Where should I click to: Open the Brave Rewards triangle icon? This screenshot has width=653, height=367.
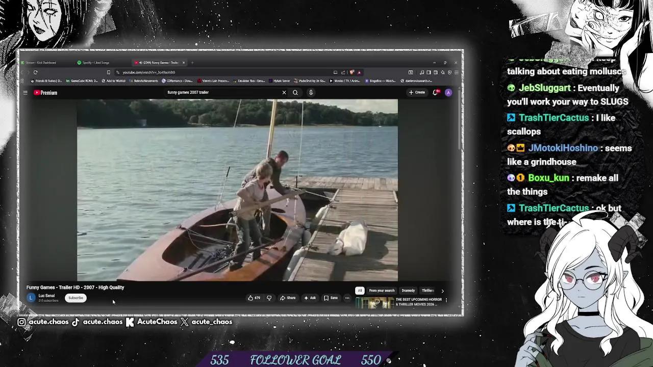359,72
